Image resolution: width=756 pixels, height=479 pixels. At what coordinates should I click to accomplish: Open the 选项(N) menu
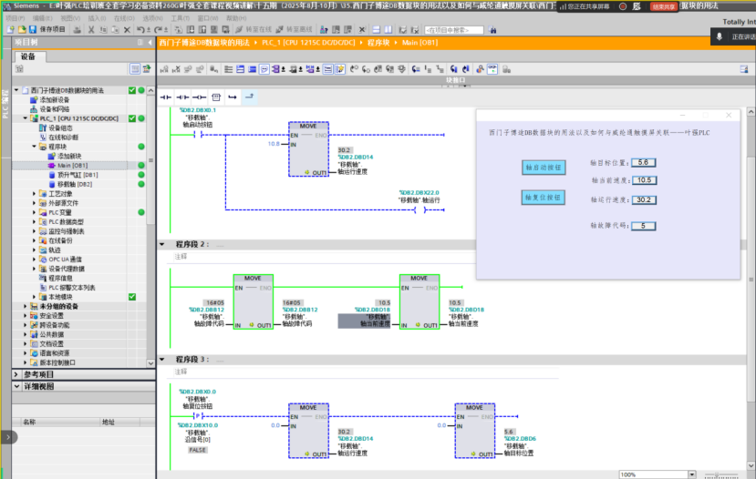pyautogui.click(x=153, y=18)
